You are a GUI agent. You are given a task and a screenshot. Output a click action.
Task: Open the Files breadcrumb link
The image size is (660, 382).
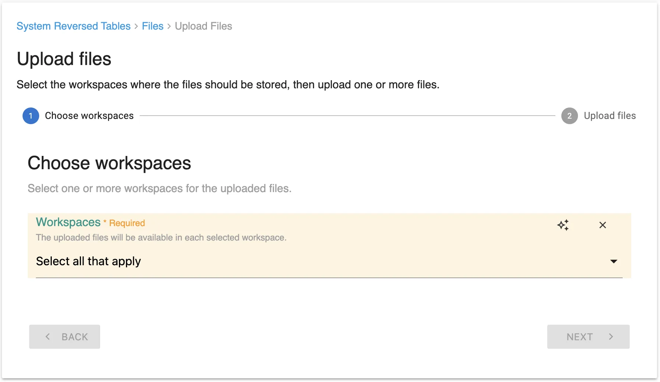[153, 26]
